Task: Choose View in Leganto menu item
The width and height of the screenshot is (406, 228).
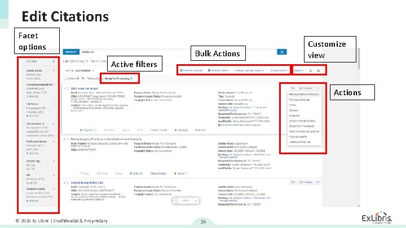Action: point(298,137)
